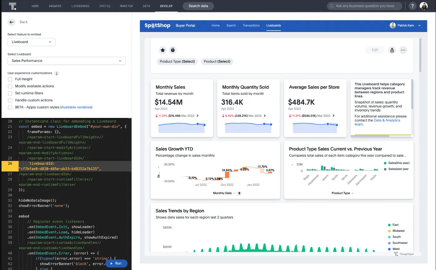Screen dimensions: 436x270
Task: Click the info icon beside User experience customizations
Action: (57, 73)
